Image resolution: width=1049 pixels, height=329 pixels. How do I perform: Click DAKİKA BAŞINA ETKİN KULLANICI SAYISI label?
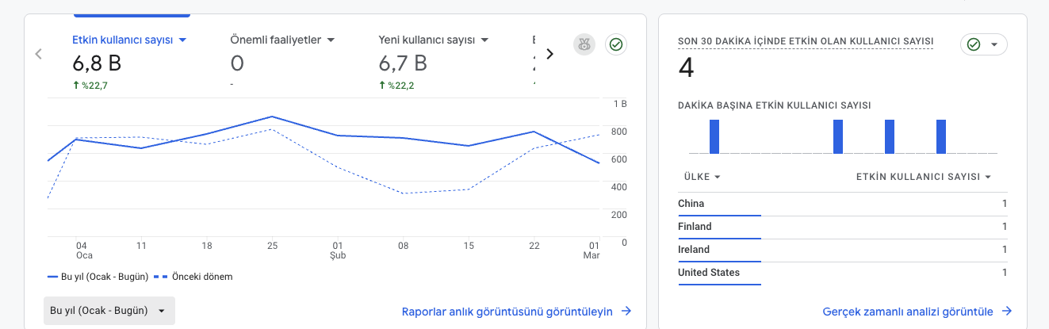[x=775, y=105]
